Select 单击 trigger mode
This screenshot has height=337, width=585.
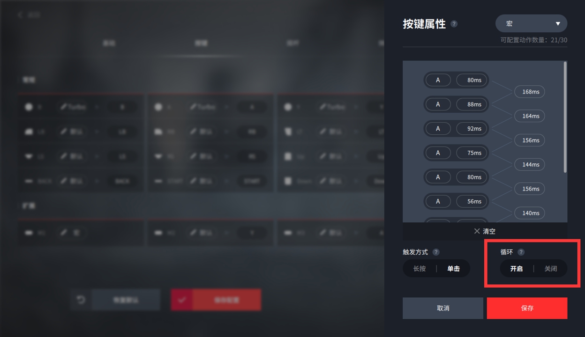click(453, 269)
